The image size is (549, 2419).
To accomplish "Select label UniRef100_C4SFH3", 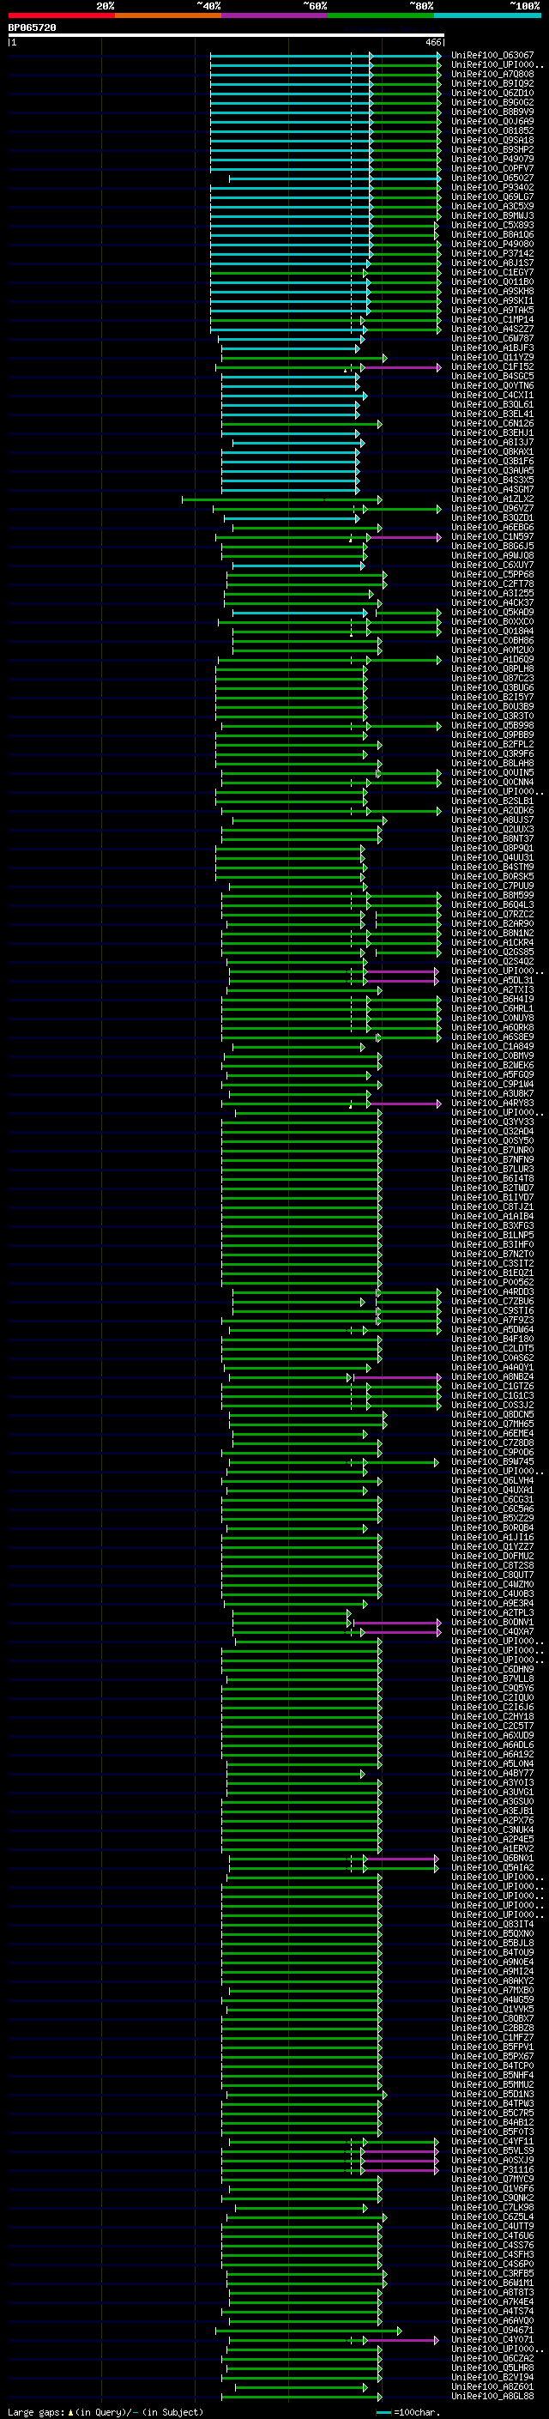I will tap(492, 2254).
